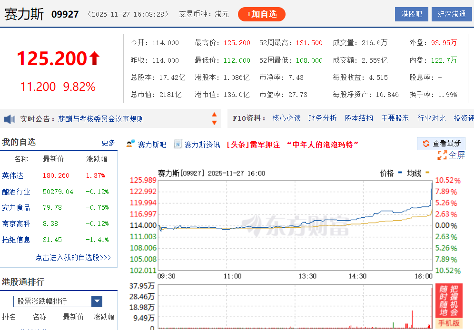
Task: Open the announcement 薪酬与考核委员会议事规则
Action: pos(101,119)
